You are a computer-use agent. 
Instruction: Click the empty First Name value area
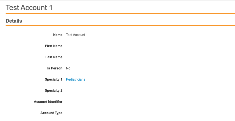coord(84,46)
